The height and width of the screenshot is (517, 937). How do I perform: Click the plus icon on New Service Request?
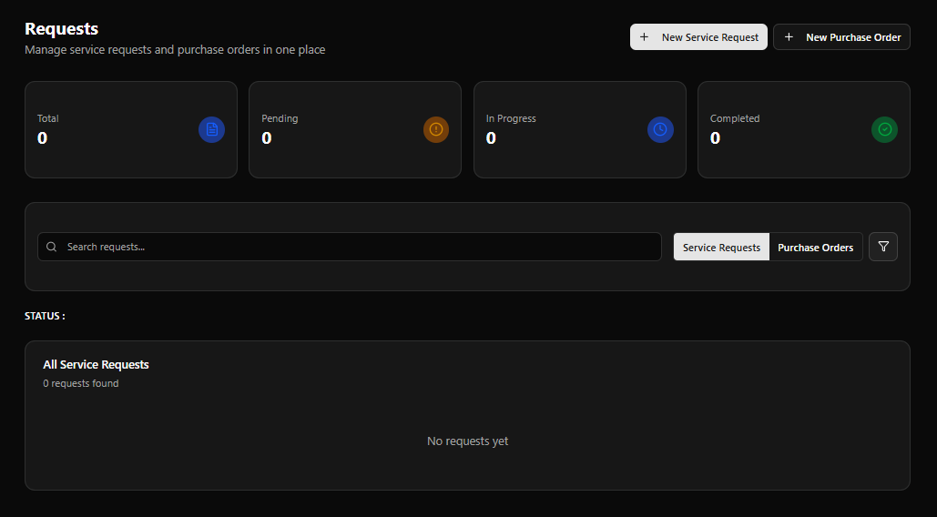(644, 37)
